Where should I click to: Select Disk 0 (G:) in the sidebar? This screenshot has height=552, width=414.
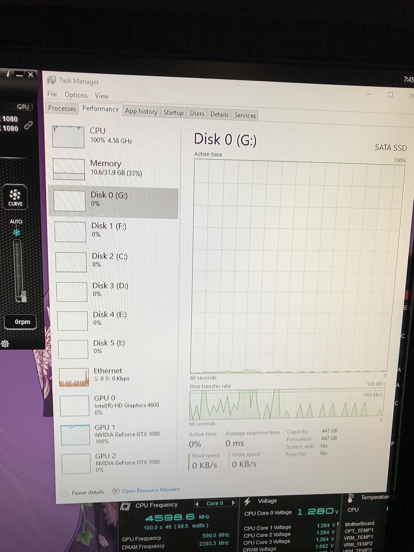113,203
